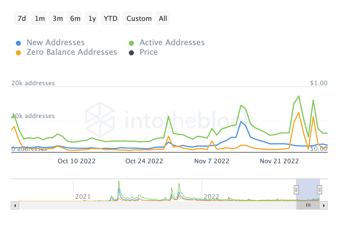Select the 7d time range
The image size is (339, 226).
21,19
